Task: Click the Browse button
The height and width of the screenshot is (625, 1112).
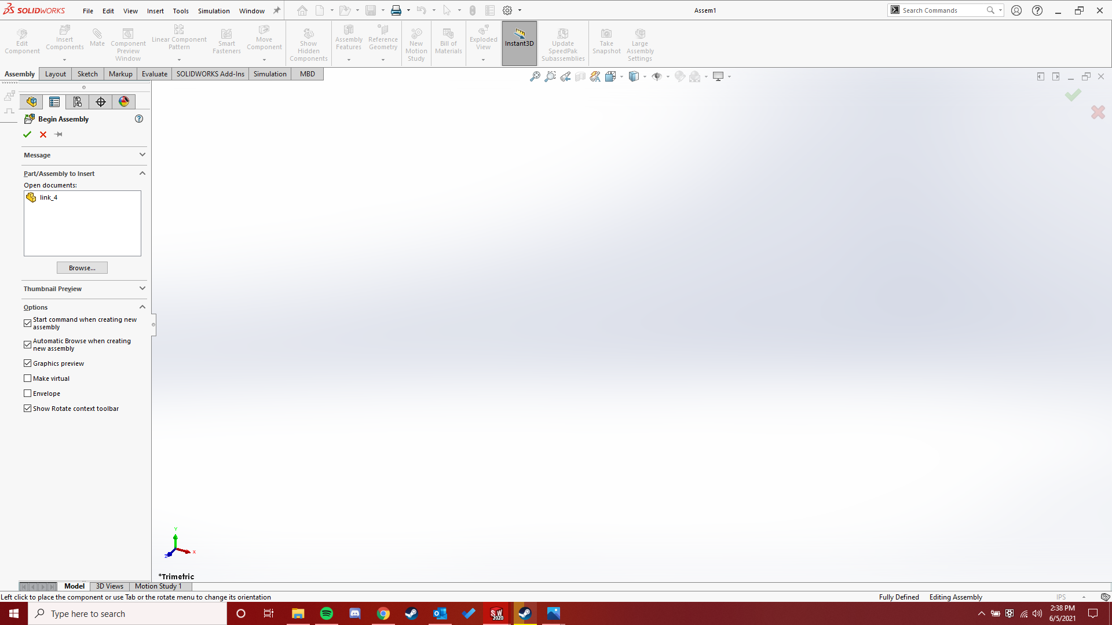Action: (82, 267)
